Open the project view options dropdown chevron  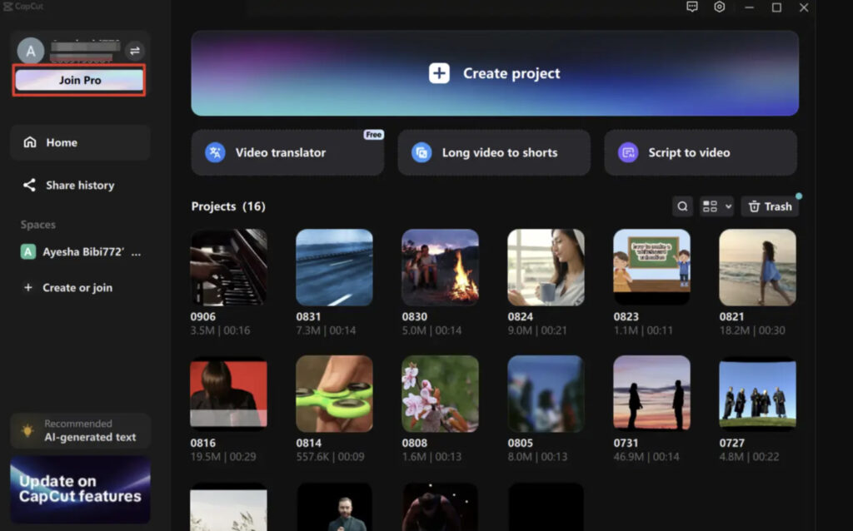730,206
